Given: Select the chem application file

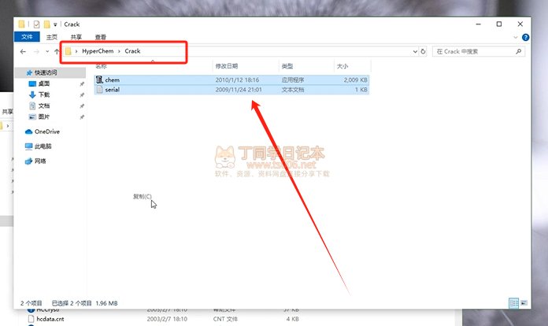Looking at the screenshot, I should [x=231, y=80].
